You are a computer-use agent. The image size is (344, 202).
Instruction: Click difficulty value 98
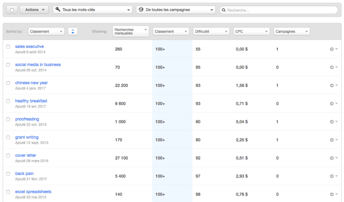(x=198, y=194)
